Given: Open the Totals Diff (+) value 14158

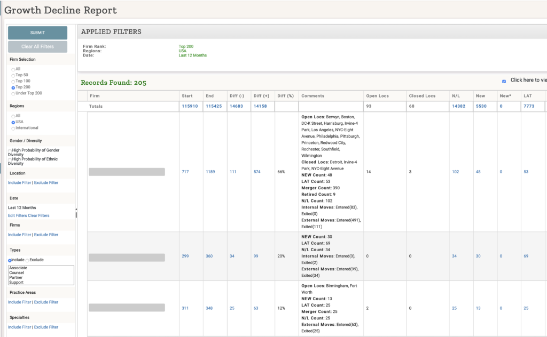Looking at the screenshot, I should [260, 106].
